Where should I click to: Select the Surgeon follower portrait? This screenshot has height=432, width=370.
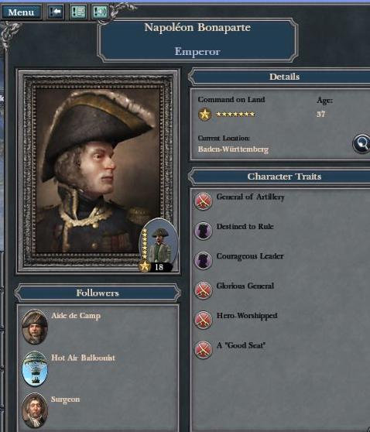[x=35, y=410]
